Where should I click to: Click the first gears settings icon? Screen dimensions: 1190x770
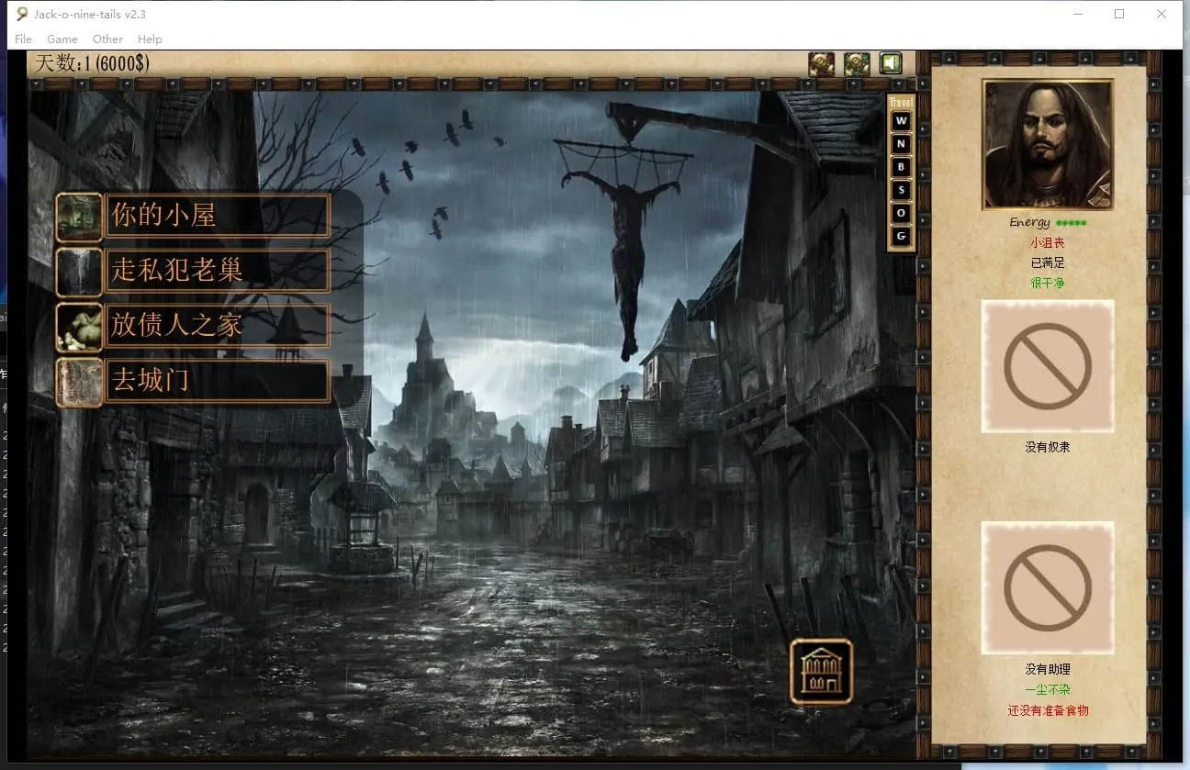click(x=821, y=63)
